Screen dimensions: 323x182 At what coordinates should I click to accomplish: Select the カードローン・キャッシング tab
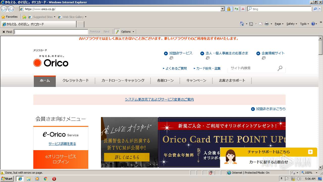[123, 81]
